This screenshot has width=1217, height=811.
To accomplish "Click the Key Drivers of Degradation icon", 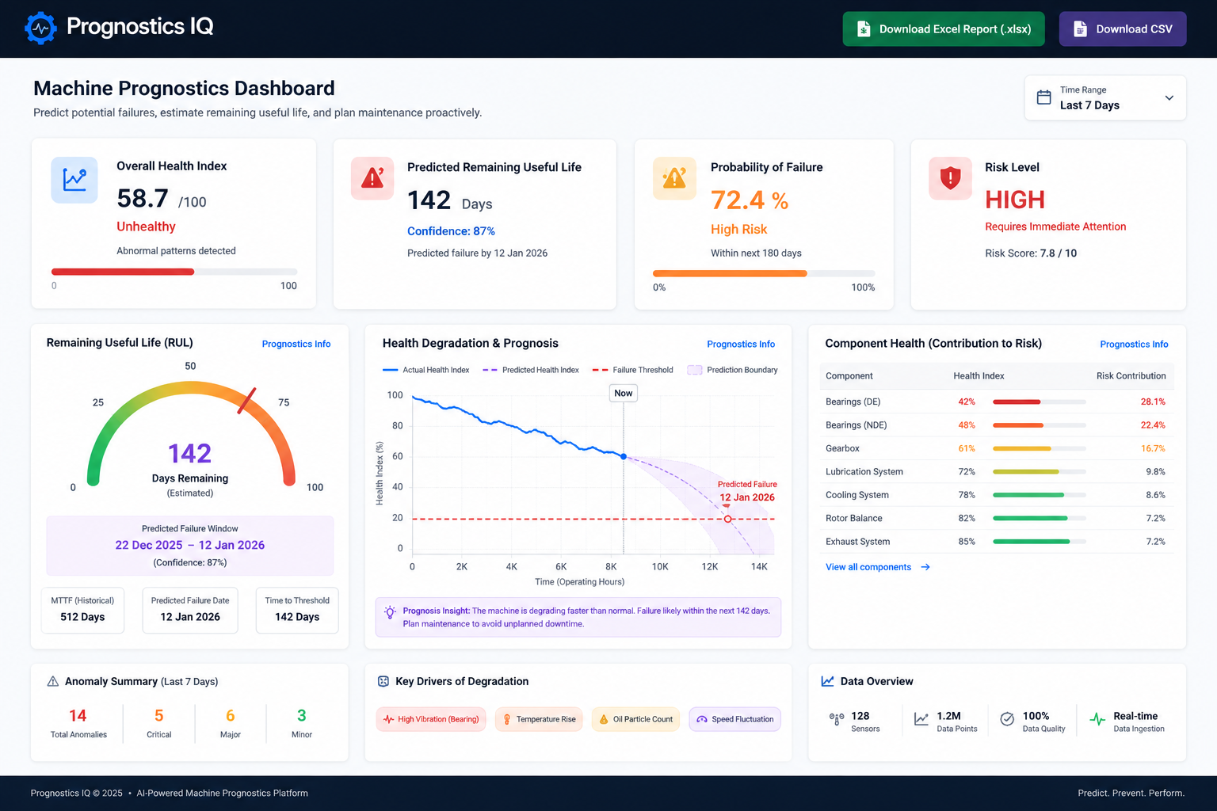I will tap(383, 681).
